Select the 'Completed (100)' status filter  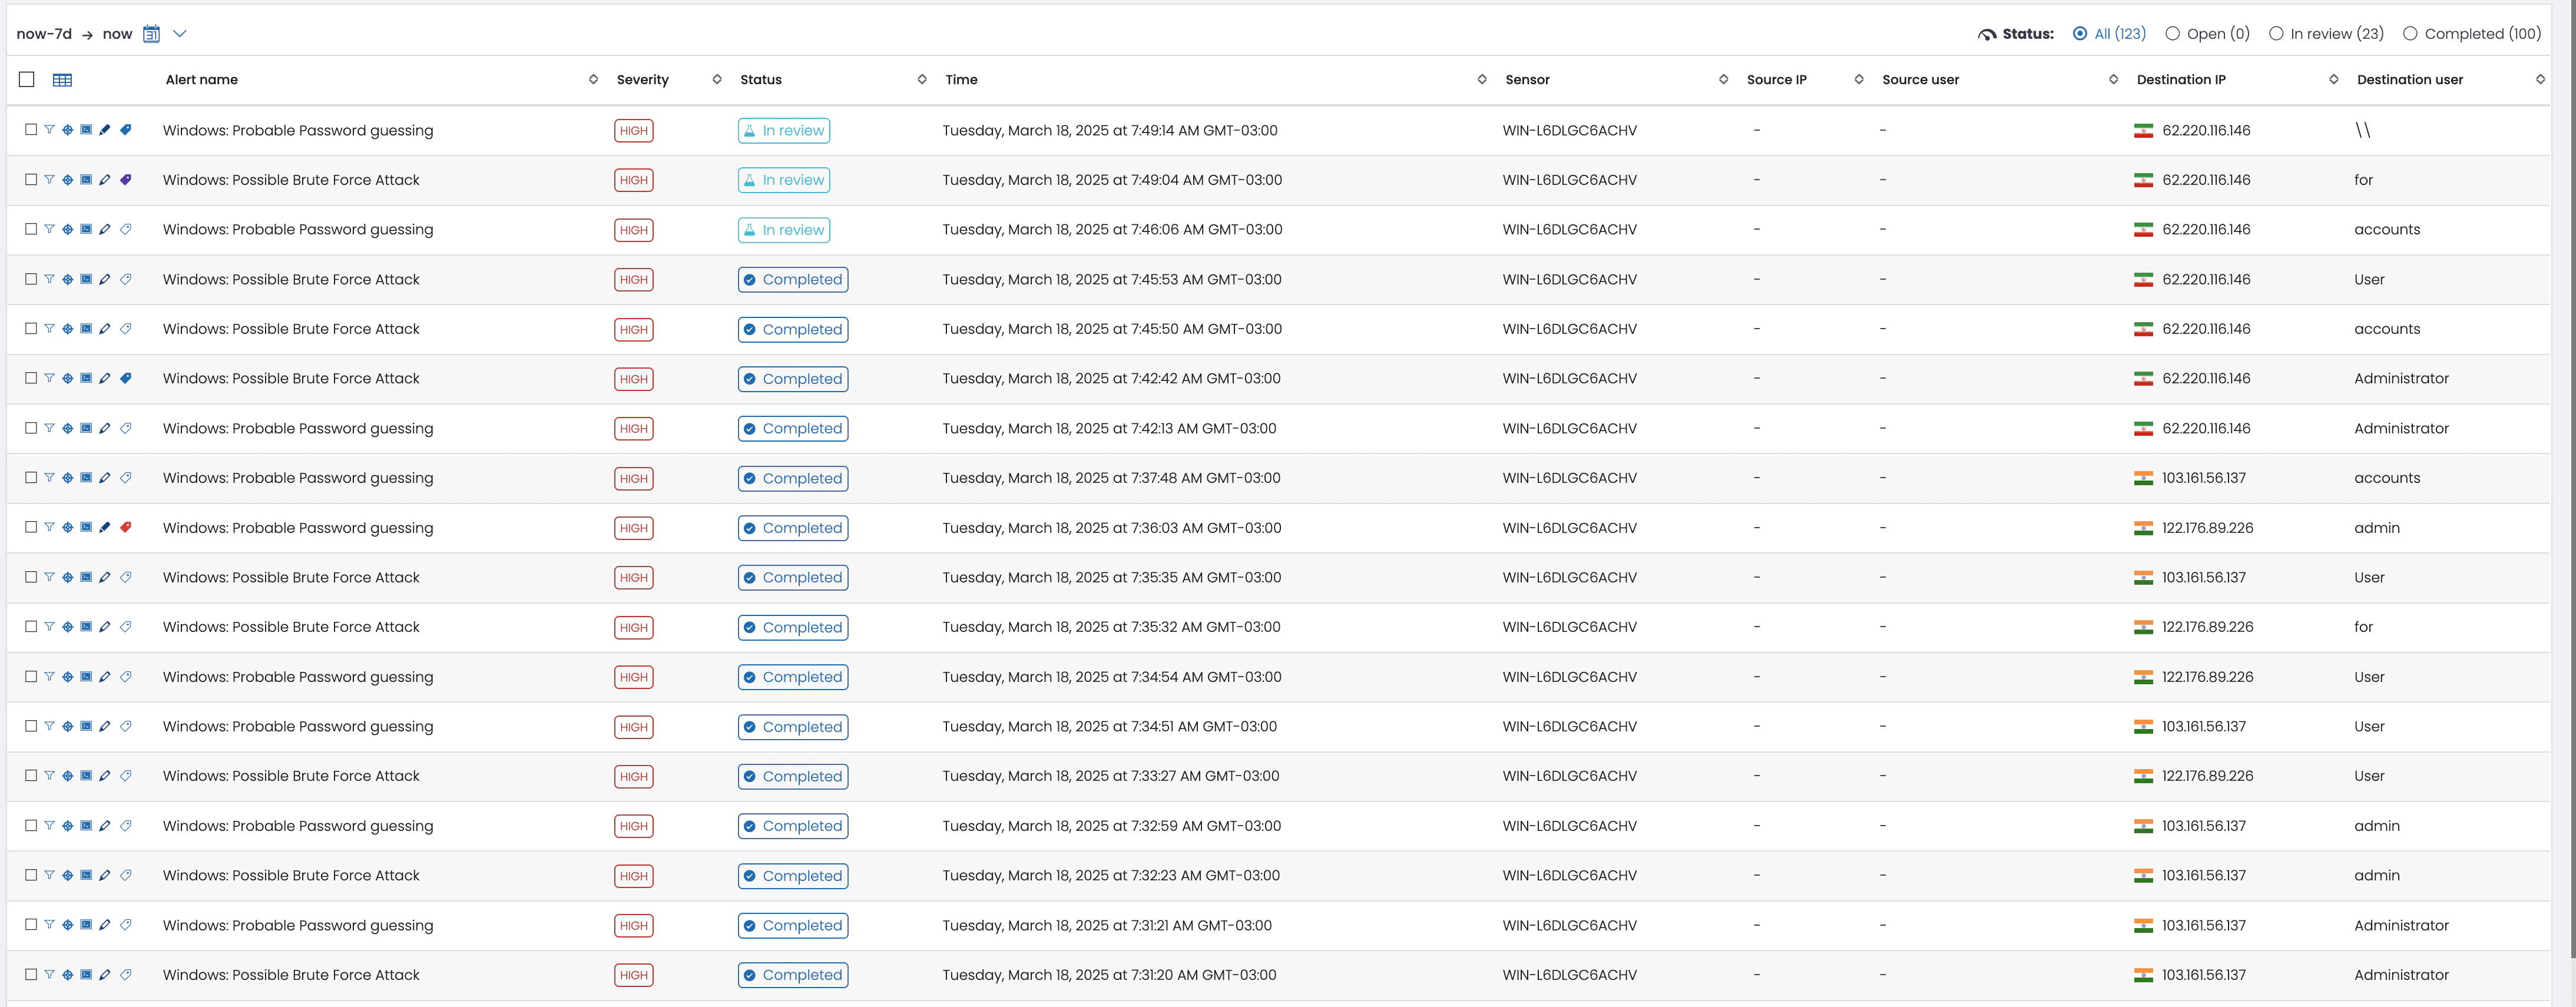2410,34
